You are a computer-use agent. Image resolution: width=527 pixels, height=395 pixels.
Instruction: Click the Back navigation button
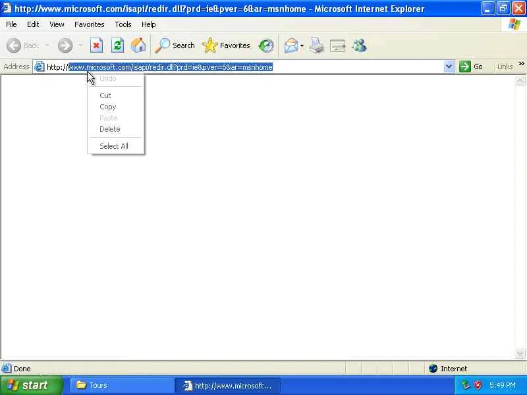click(23, 45)
